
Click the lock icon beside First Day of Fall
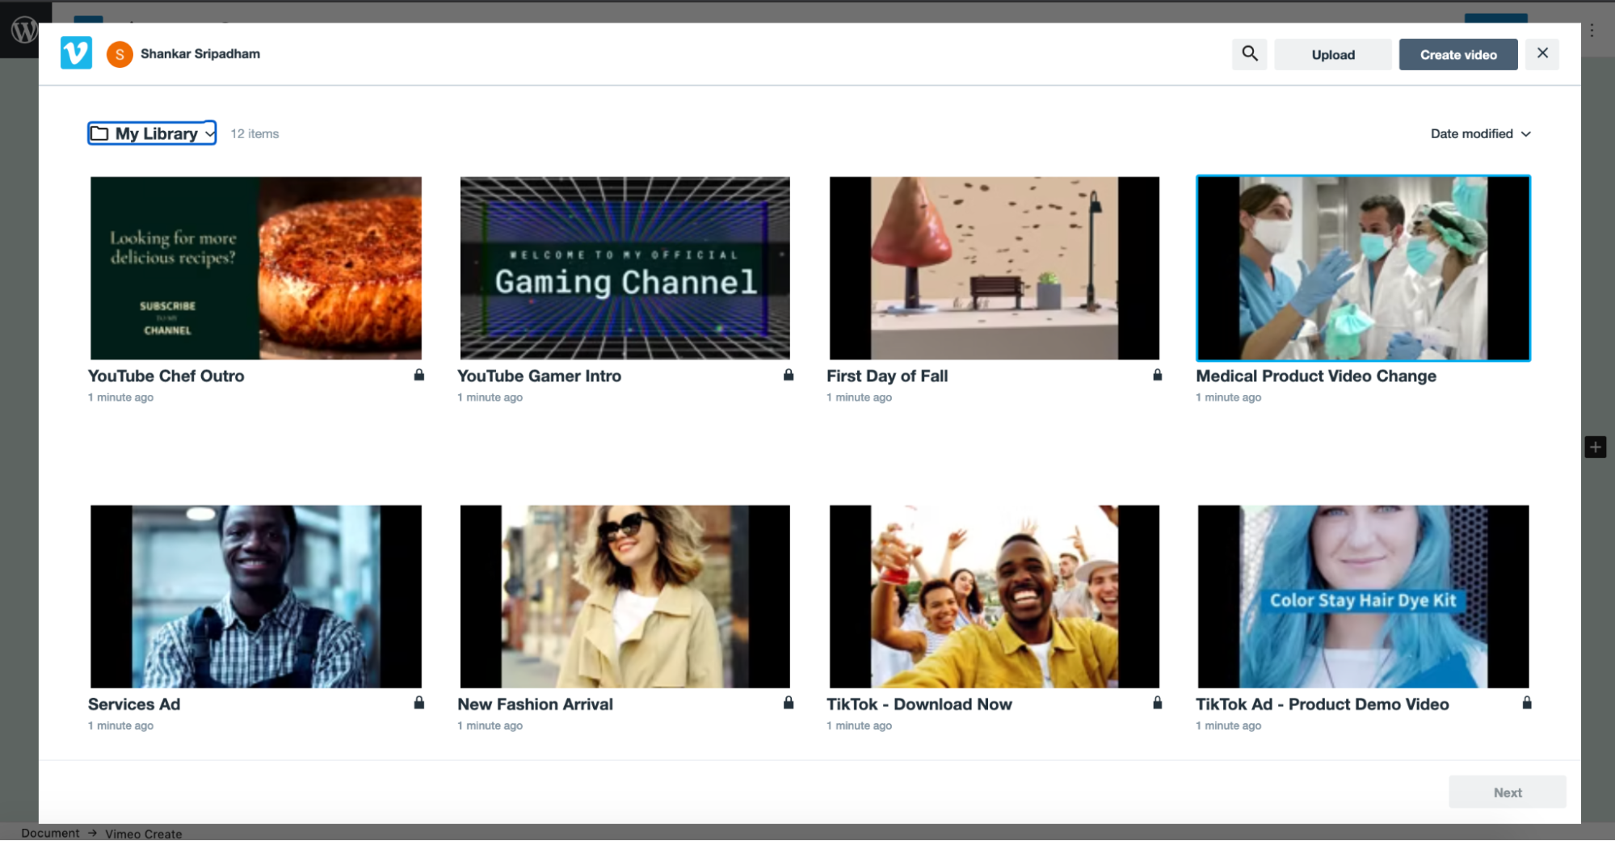click(x=1157, y=375)
